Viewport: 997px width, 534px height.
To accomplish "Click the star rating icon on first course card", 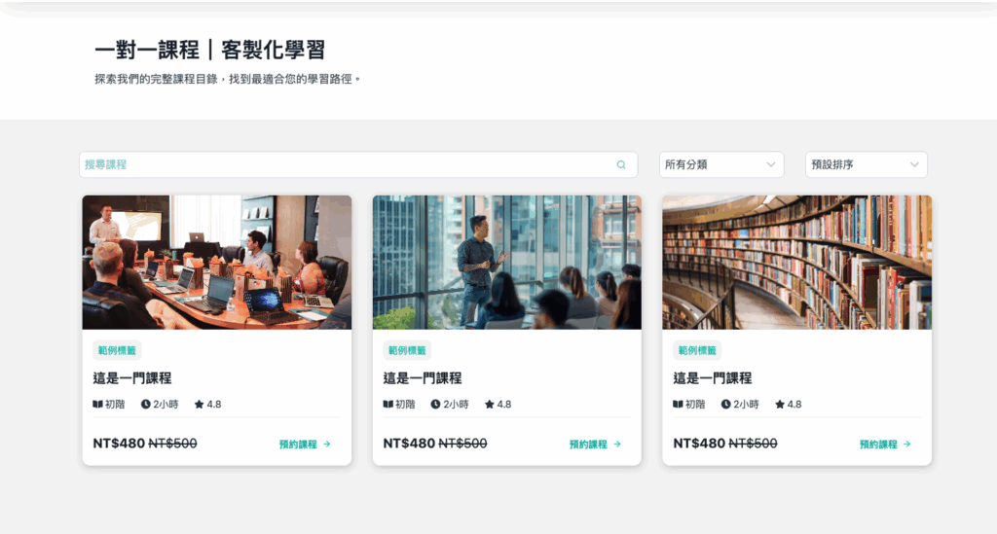I will pyautogui.click(x=199, y=405).
